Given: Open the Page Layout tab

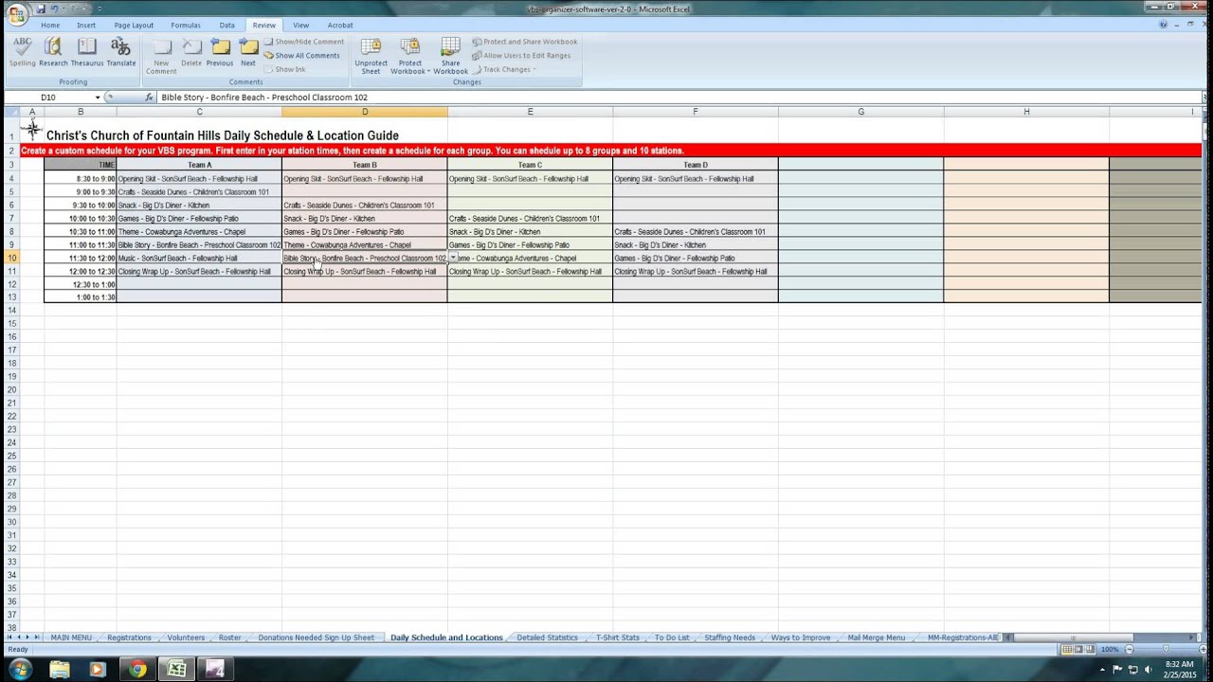Looking at the screenshot, I should coord(134,26).
